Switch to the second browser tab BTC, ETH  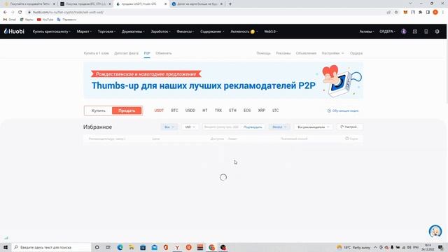85,4
